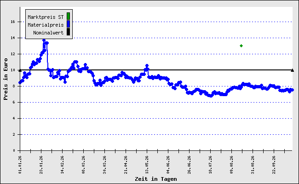Click the 'Nominalwert' legend label
The image size is (299, 184).
click(48, 33)
